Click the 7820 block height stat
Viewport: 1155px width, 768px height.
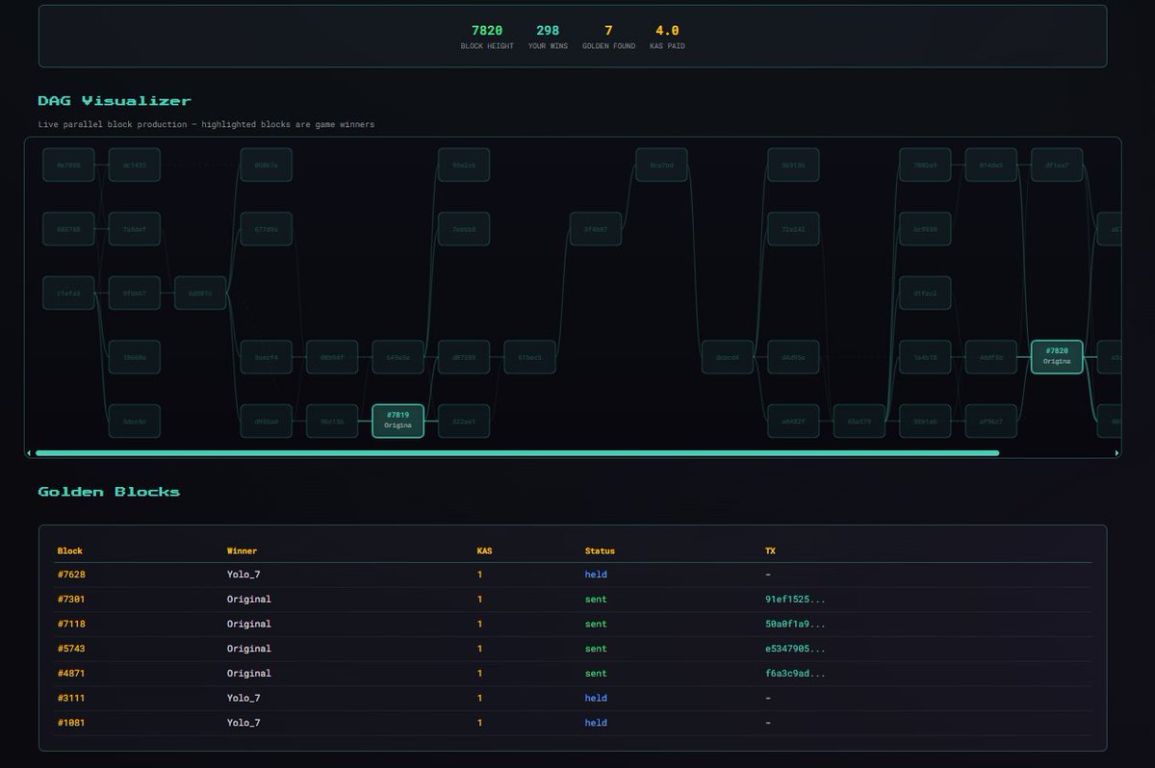pyautogui.click(x=487, y=31)
